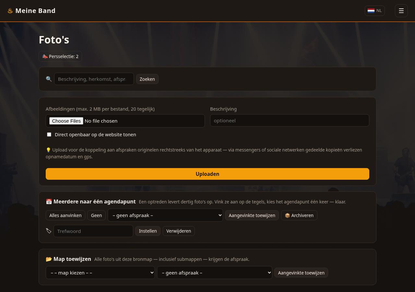The width and height of the screenshot is (415, 292).
Task: Open the map kiezen dropdown
Action: [100, 273]
